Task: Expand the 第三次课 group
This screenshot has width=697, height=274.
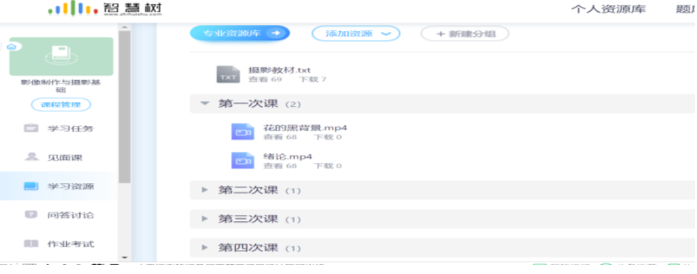Action: (205, 219)
